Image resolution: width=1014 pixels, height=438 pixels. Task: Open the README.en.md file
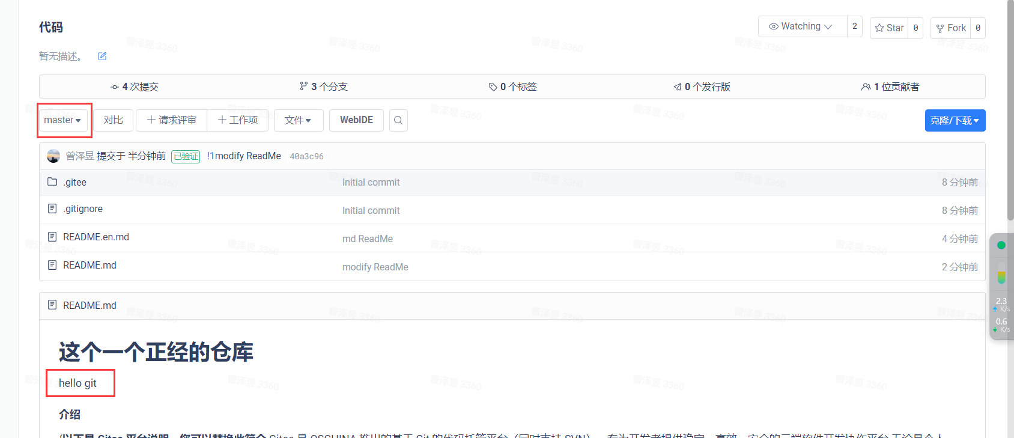point(96,237)
